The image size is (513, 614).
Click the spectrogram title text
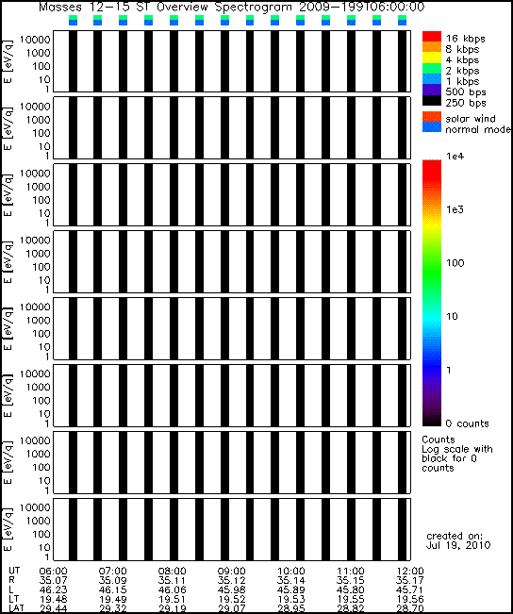[231, 7]
